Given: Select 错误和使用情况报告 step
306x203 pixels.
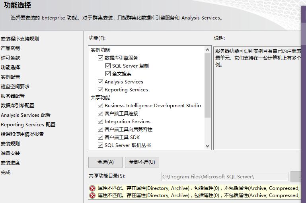Looking at the screenshot, I should point(22,134).
